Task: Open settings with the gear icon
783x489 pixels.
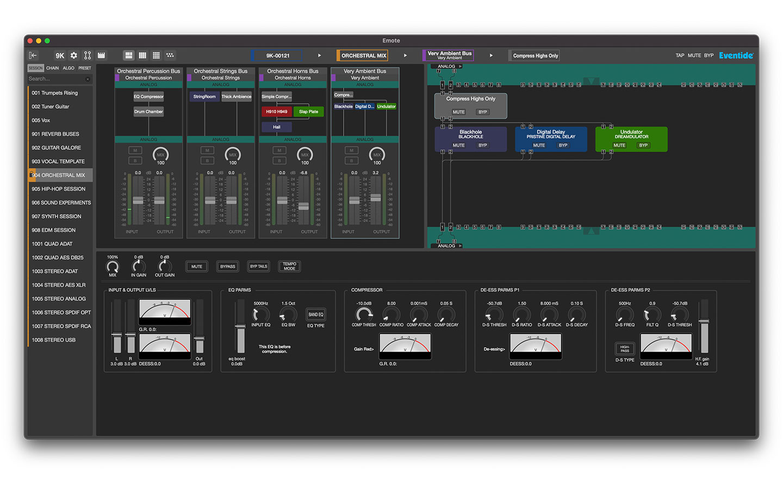Action: (74, 55)
